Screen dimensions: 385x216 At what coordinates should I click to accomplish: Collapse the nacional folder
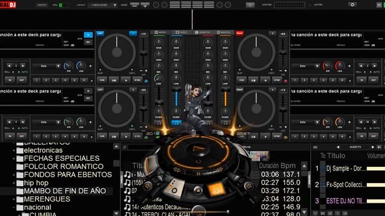click(x=14, y=208)
